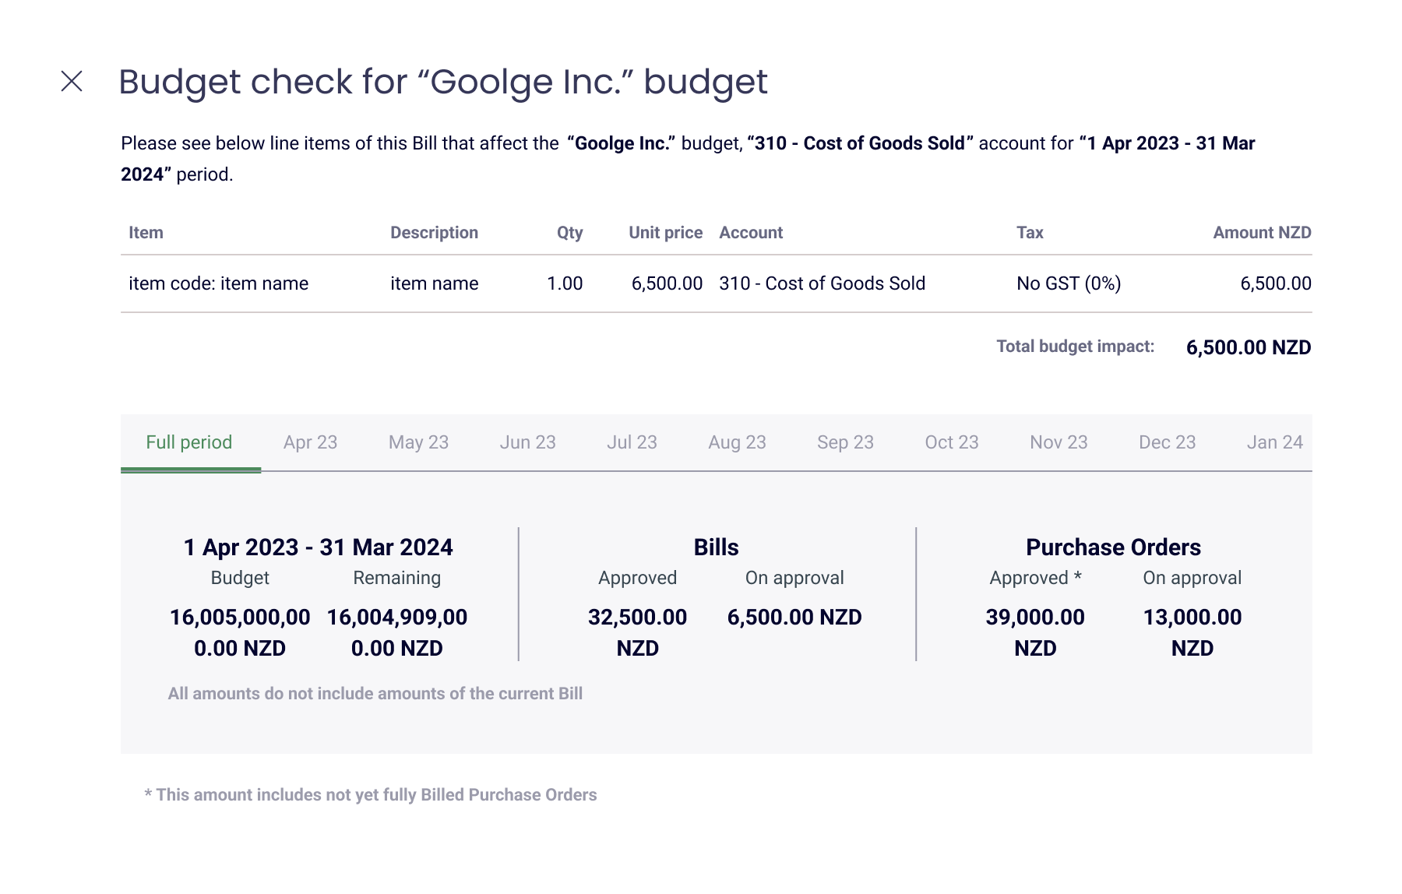
Task: Close the budget check dialog
Action: point(72,81)
